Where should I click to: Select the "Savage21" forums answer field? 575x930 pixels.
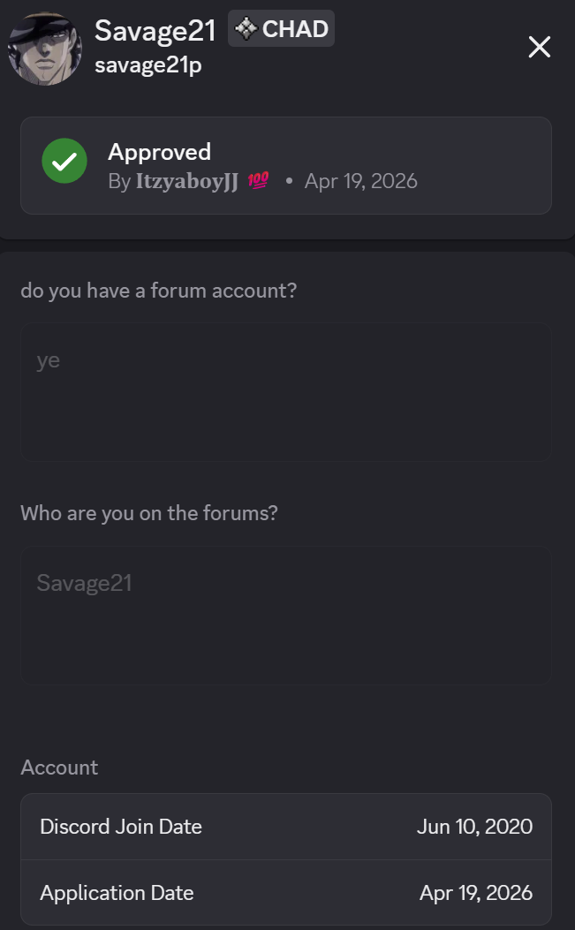[285, 615]
